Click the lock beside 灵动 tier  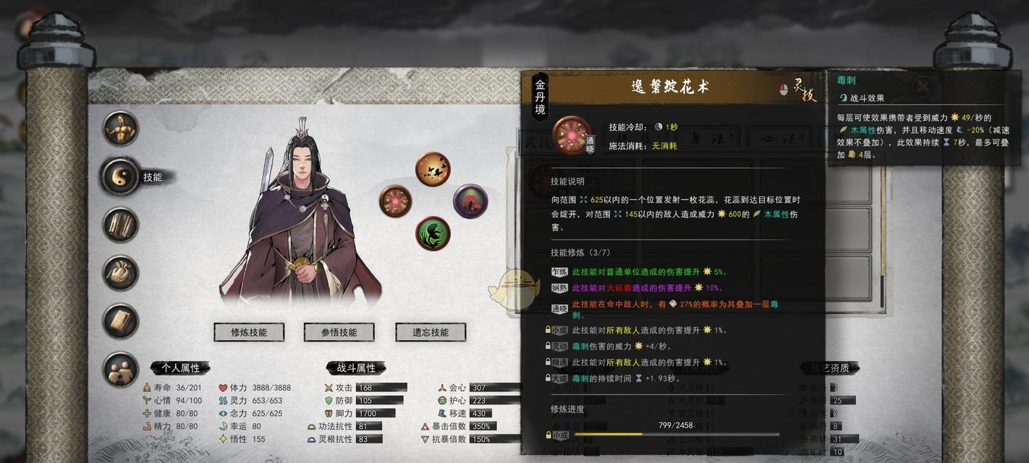[x=548, y=346]
